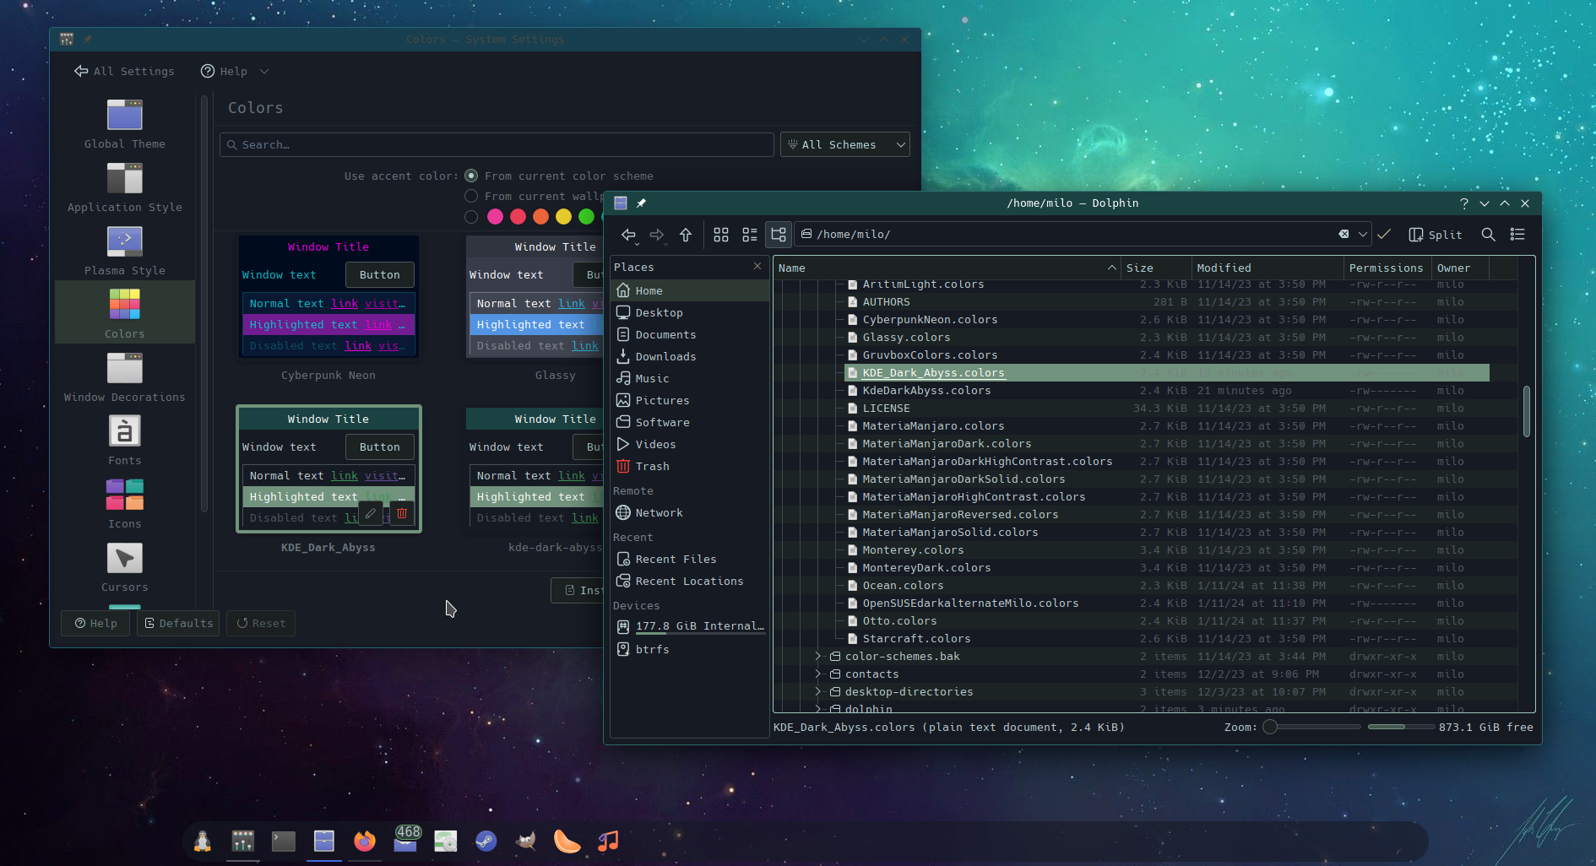The image size is (1596, 866).
Task: Sort files by the Name column
Action: [947, 268]
